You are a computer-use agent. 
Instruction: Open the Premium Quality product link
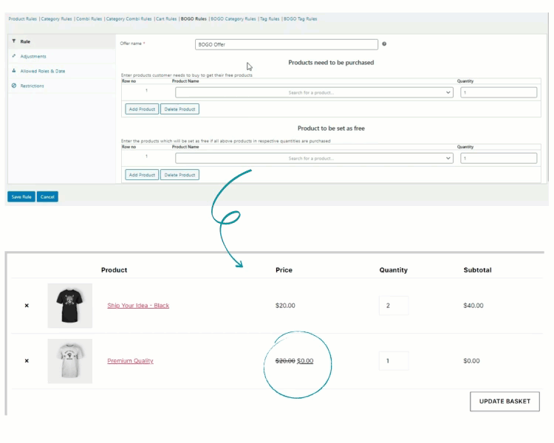click(130, 361)
